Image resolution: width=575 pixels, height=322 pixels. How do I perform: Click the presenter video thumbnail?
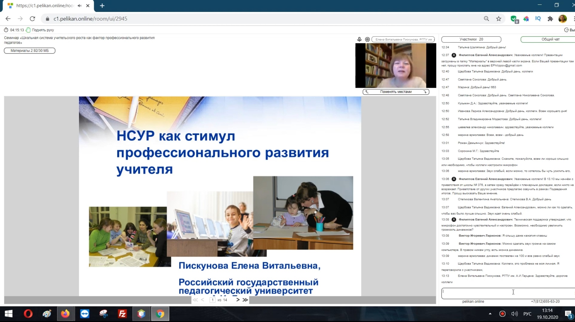click(x=395, y=65)
